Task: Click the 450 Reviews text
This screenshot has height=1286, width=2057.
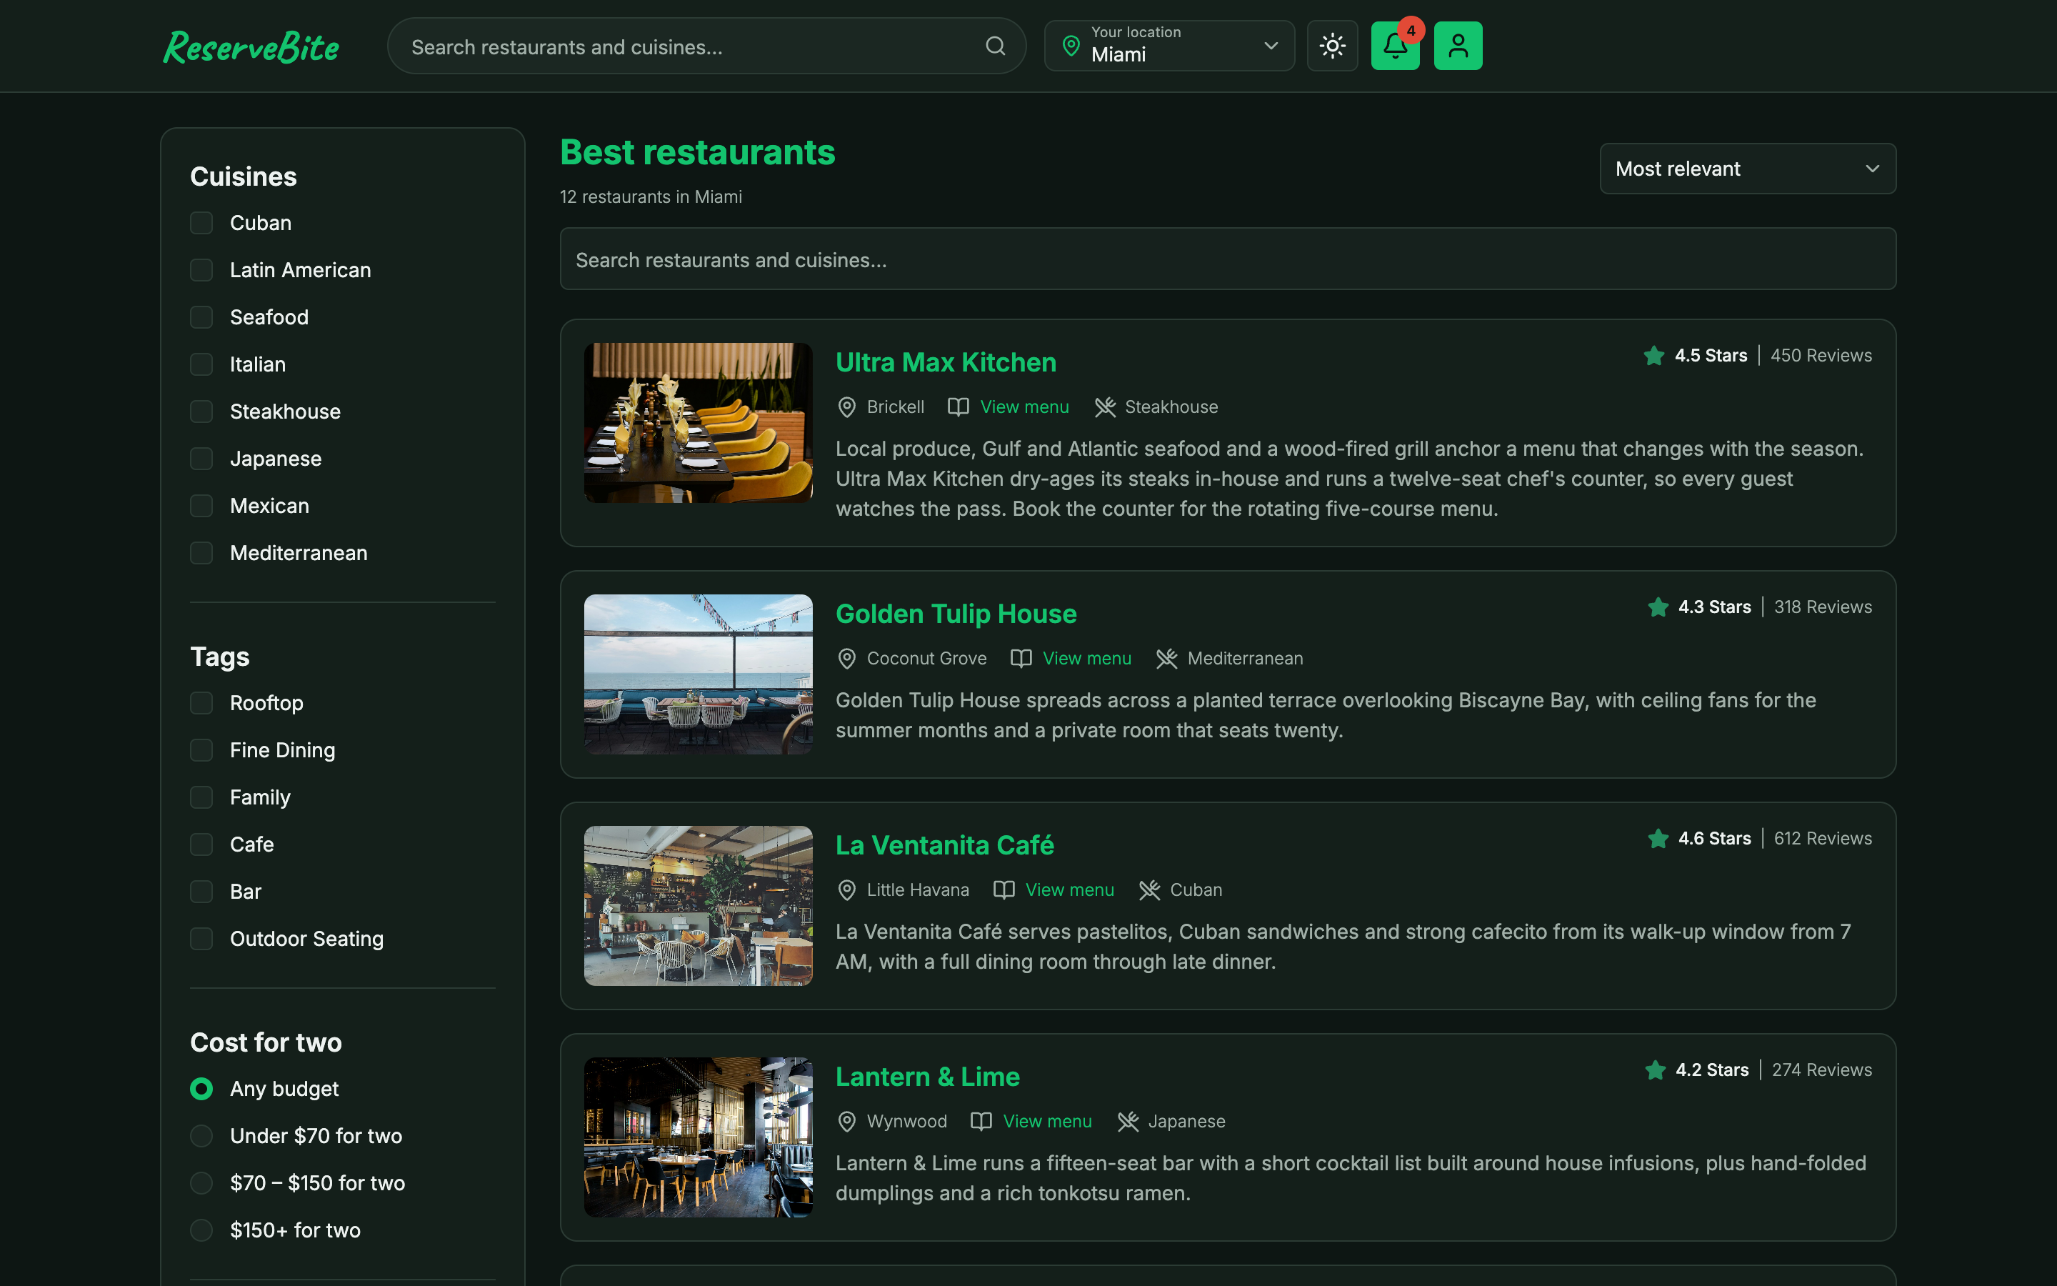Action: 1821,357
